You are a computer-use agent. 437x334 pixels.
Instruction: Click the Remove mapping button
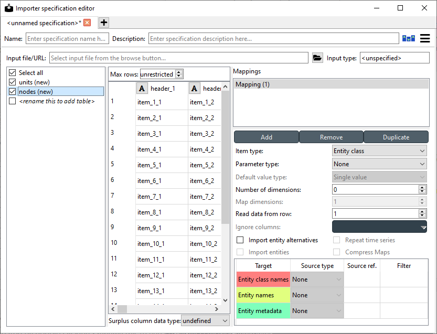[331, 137]
